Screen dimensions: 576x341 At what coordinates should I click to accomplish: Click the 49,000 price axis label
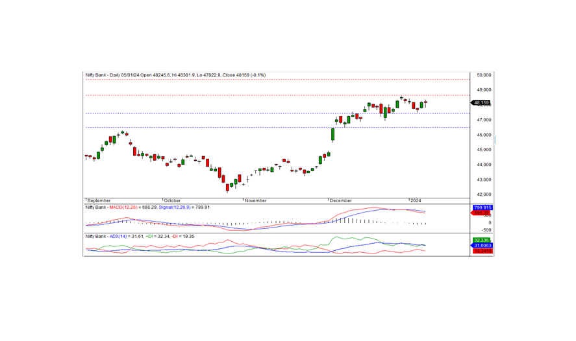[483, 90]
